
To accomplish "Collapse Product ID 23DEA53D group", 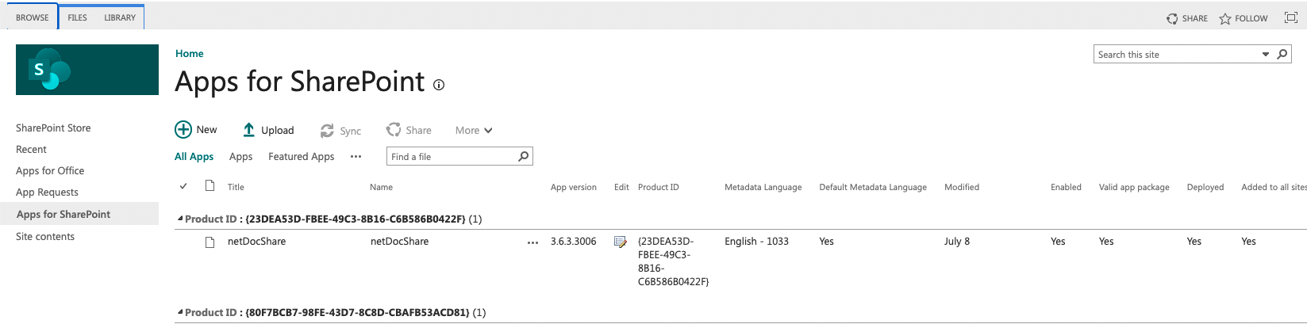I will click(180, 219).
